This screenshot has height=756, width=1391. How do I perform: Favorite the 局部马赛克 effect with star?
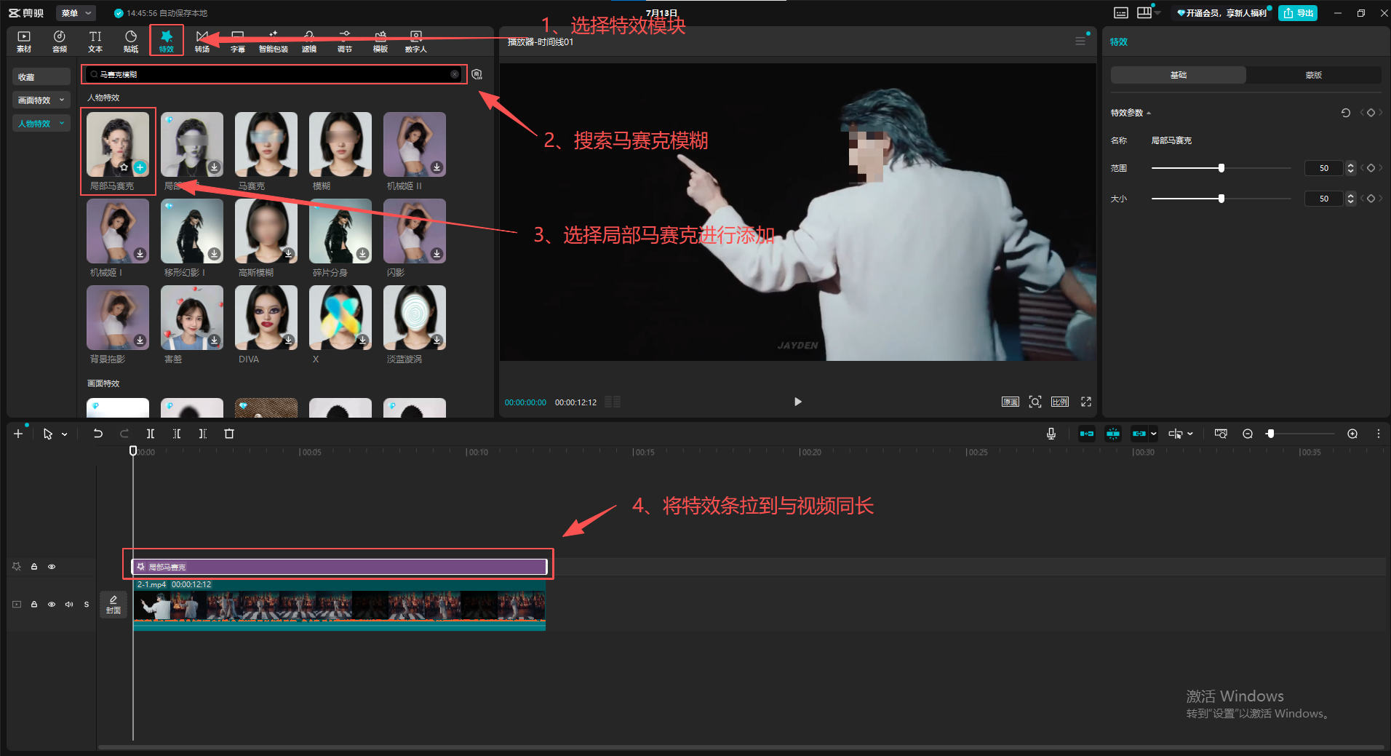tap(124, 167)
